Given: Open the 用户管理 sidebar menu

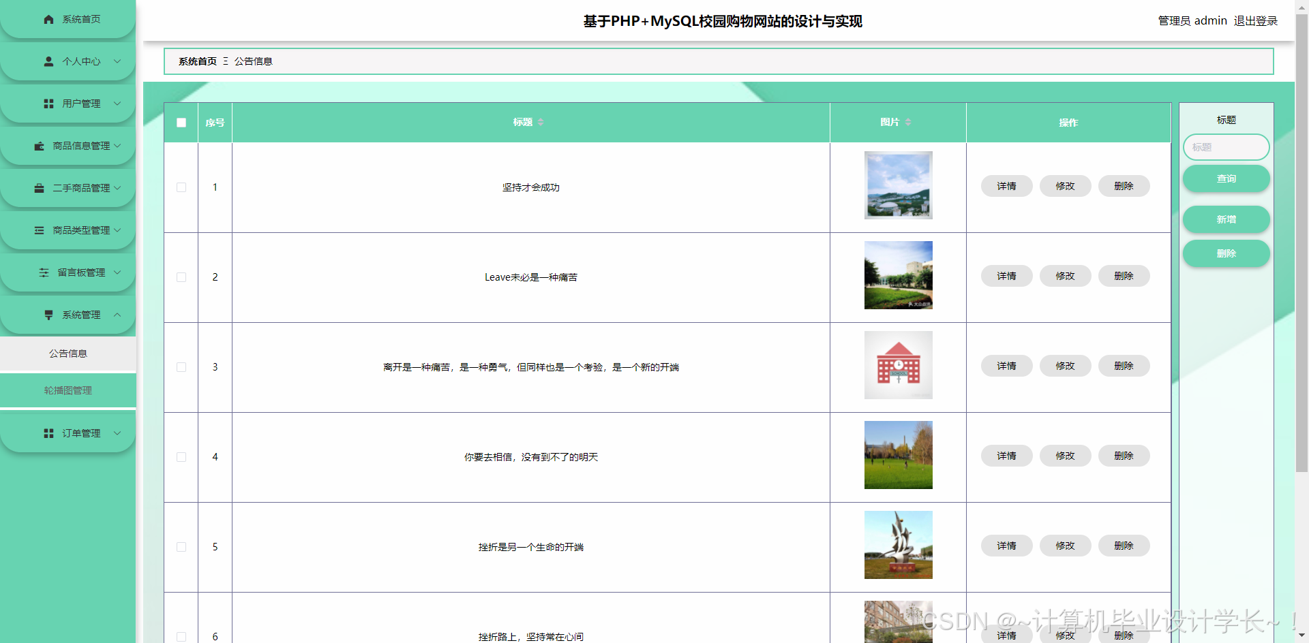Looking at the screenshot, I should 68,104.
